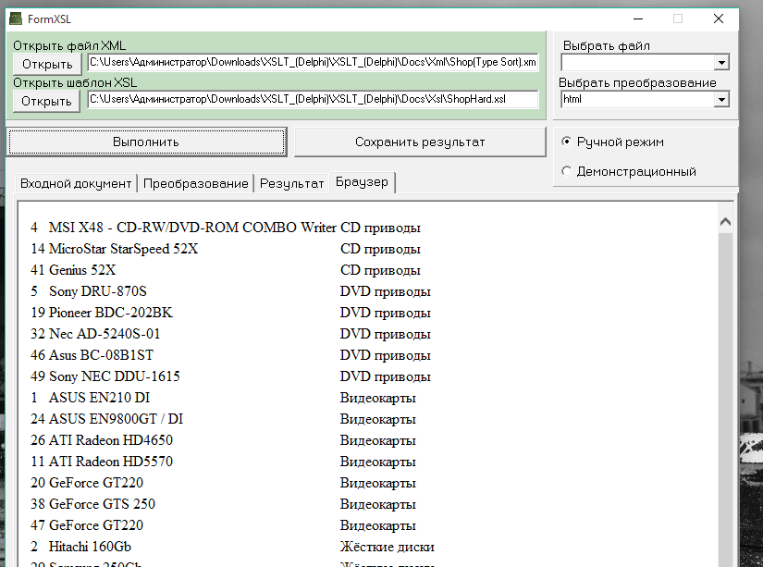763x567 pixels.
Task: Open an XSL template with the second Открыть button
Action: tap(47, 101)
